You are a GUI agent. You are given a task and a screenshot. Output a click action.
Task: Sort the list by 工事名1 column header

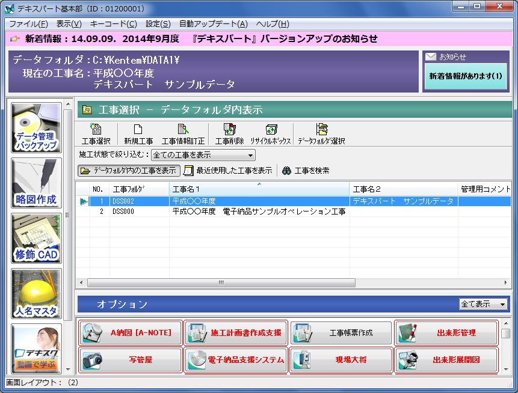click(x=259, y=189)
